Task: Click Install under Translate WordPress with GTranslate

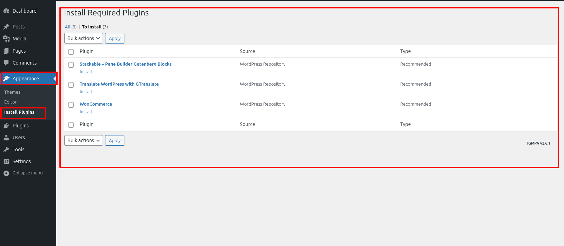Action: (86, 92)
